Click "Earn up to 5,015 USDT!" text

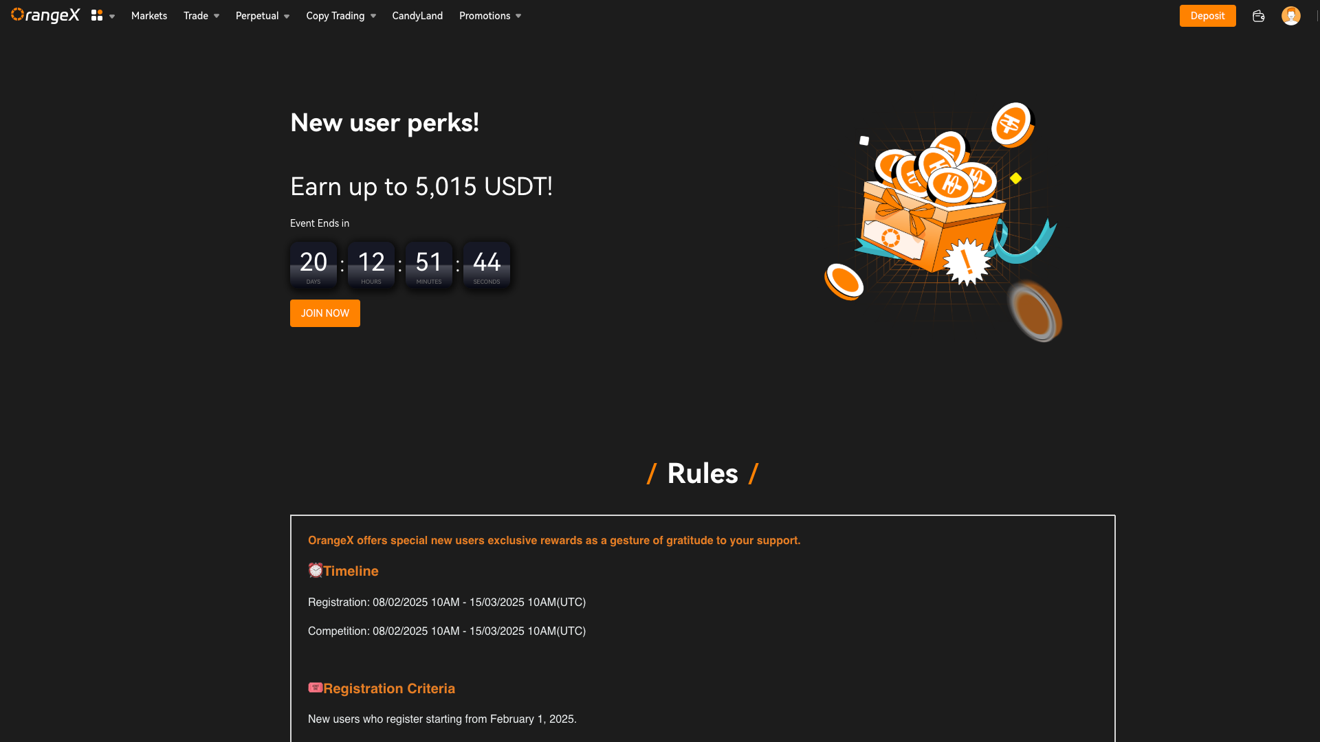click(421, 187)
